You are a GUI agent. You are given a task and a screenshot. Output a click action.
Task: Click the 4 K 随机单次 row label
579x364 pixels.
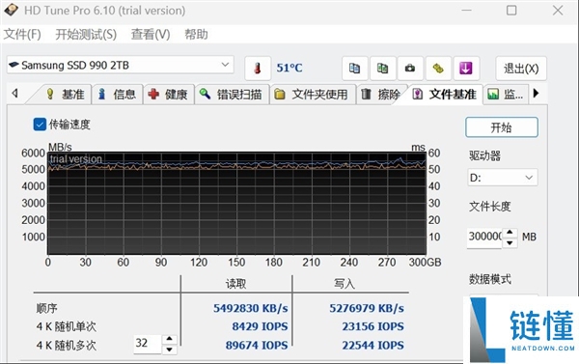click(x=66, y=326)
